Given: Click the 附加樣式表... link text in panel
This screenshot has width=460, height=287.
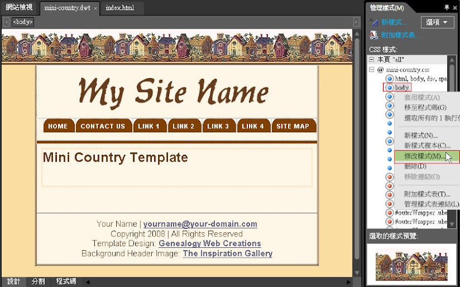Looking at the screenshot, I should click(400, 35).
